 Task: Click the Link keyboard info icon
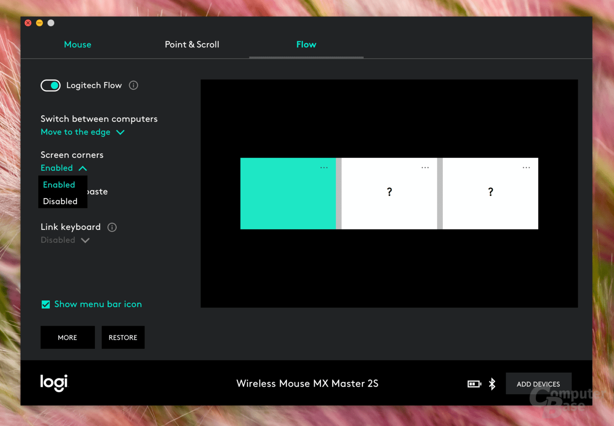click(112, 227)
